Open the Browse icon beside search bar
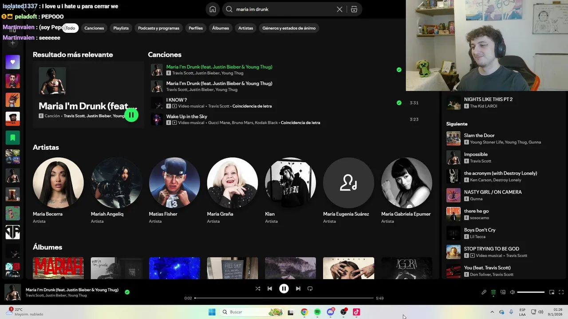This screenshot has height=319, width=568. pyautogui.click(x=354, y=9)
